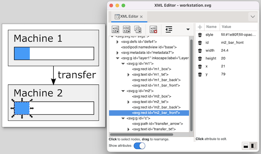Switch to horizontal side-by-side layout button
The height and width of the screenshot is (154, 261).
[253, 146]
